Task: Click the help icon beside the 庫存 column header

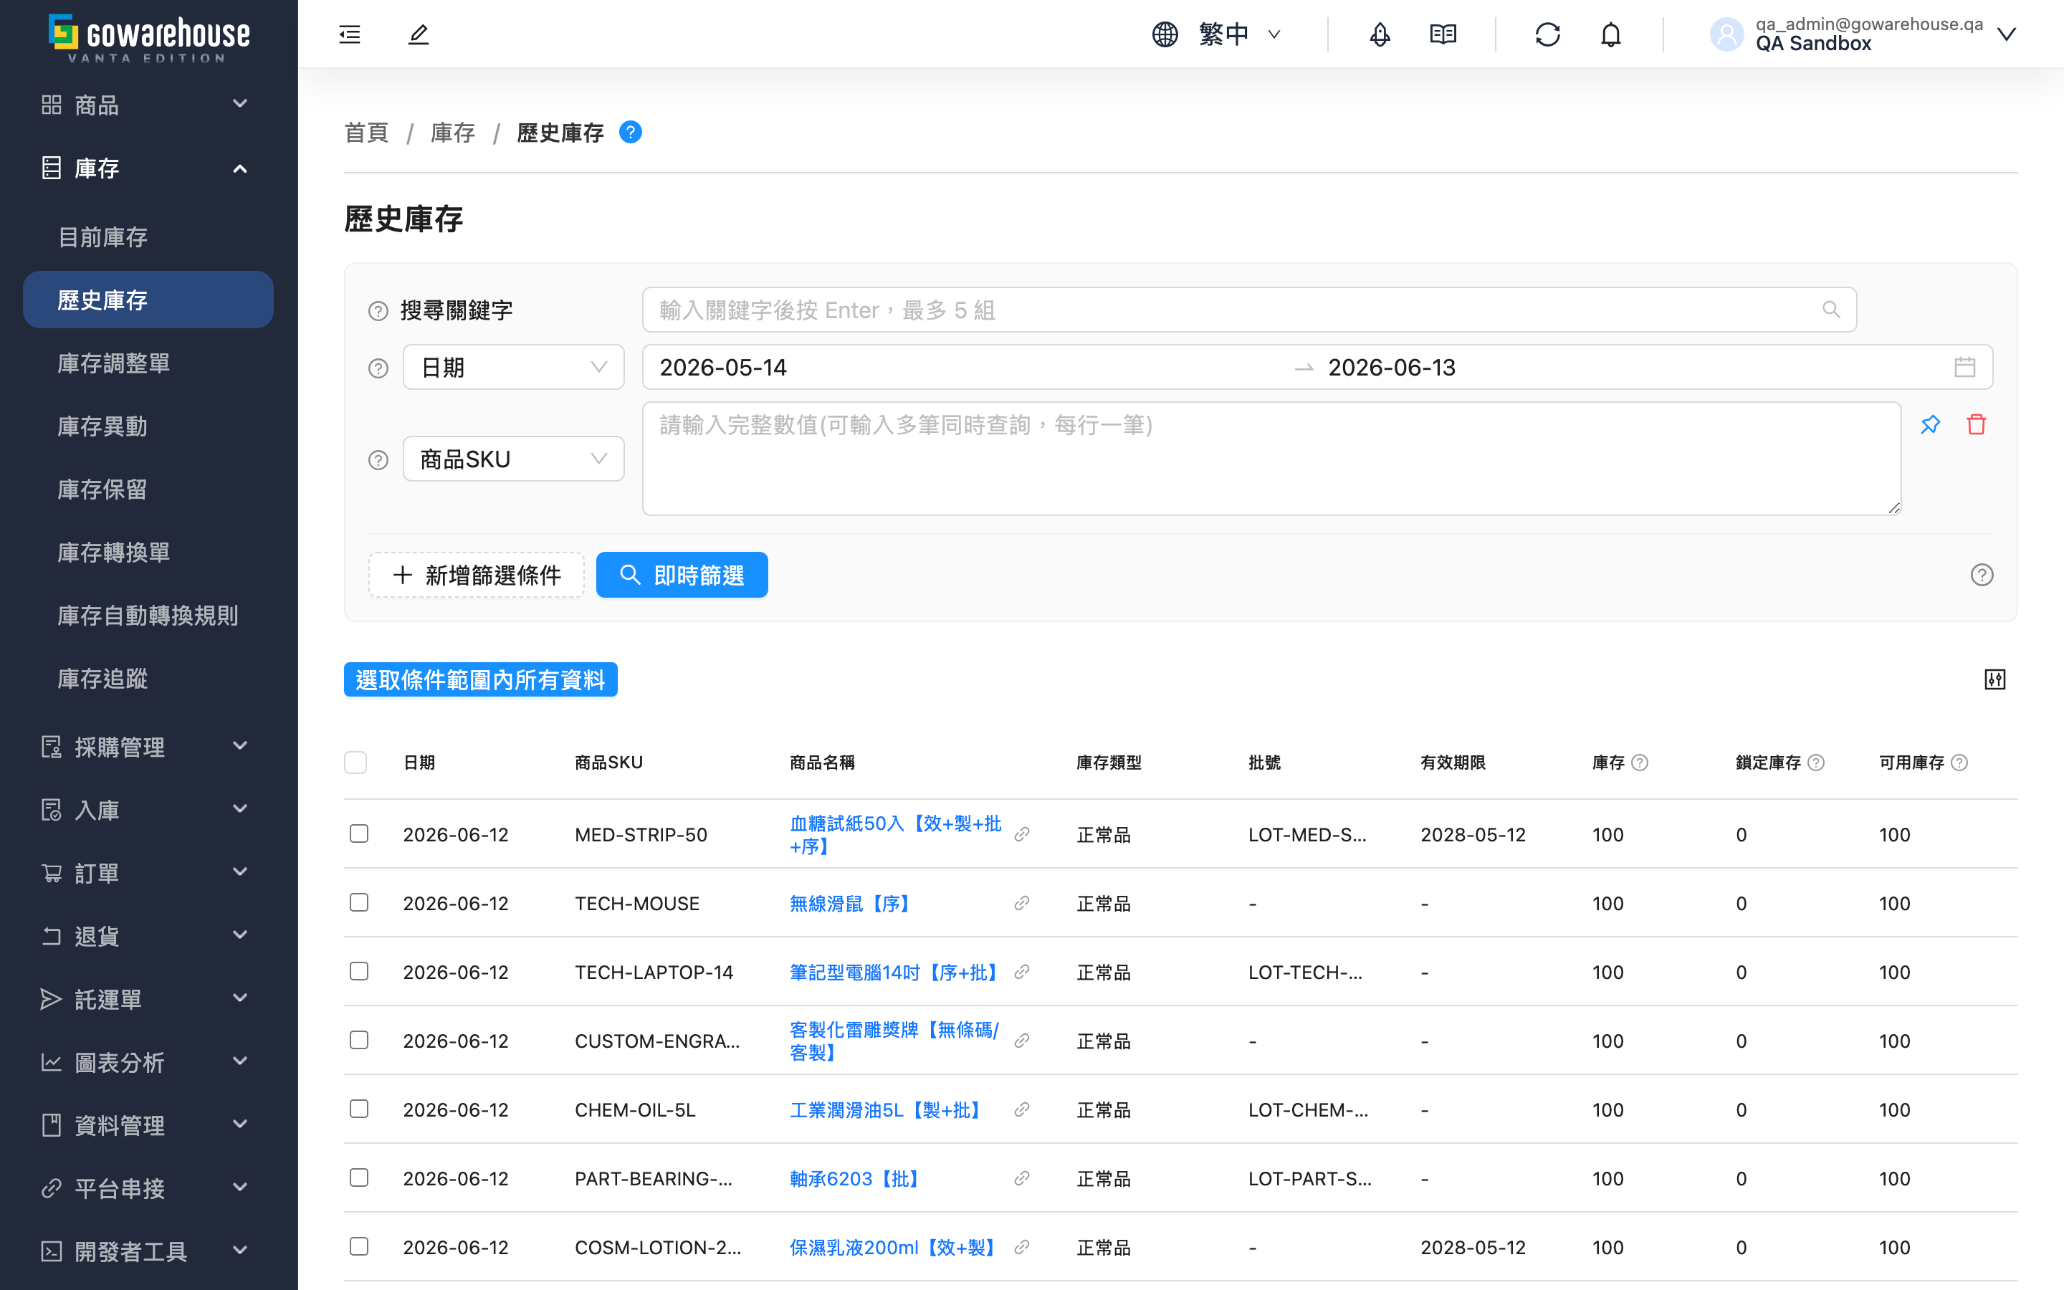Action: [x=1639, y=763]
